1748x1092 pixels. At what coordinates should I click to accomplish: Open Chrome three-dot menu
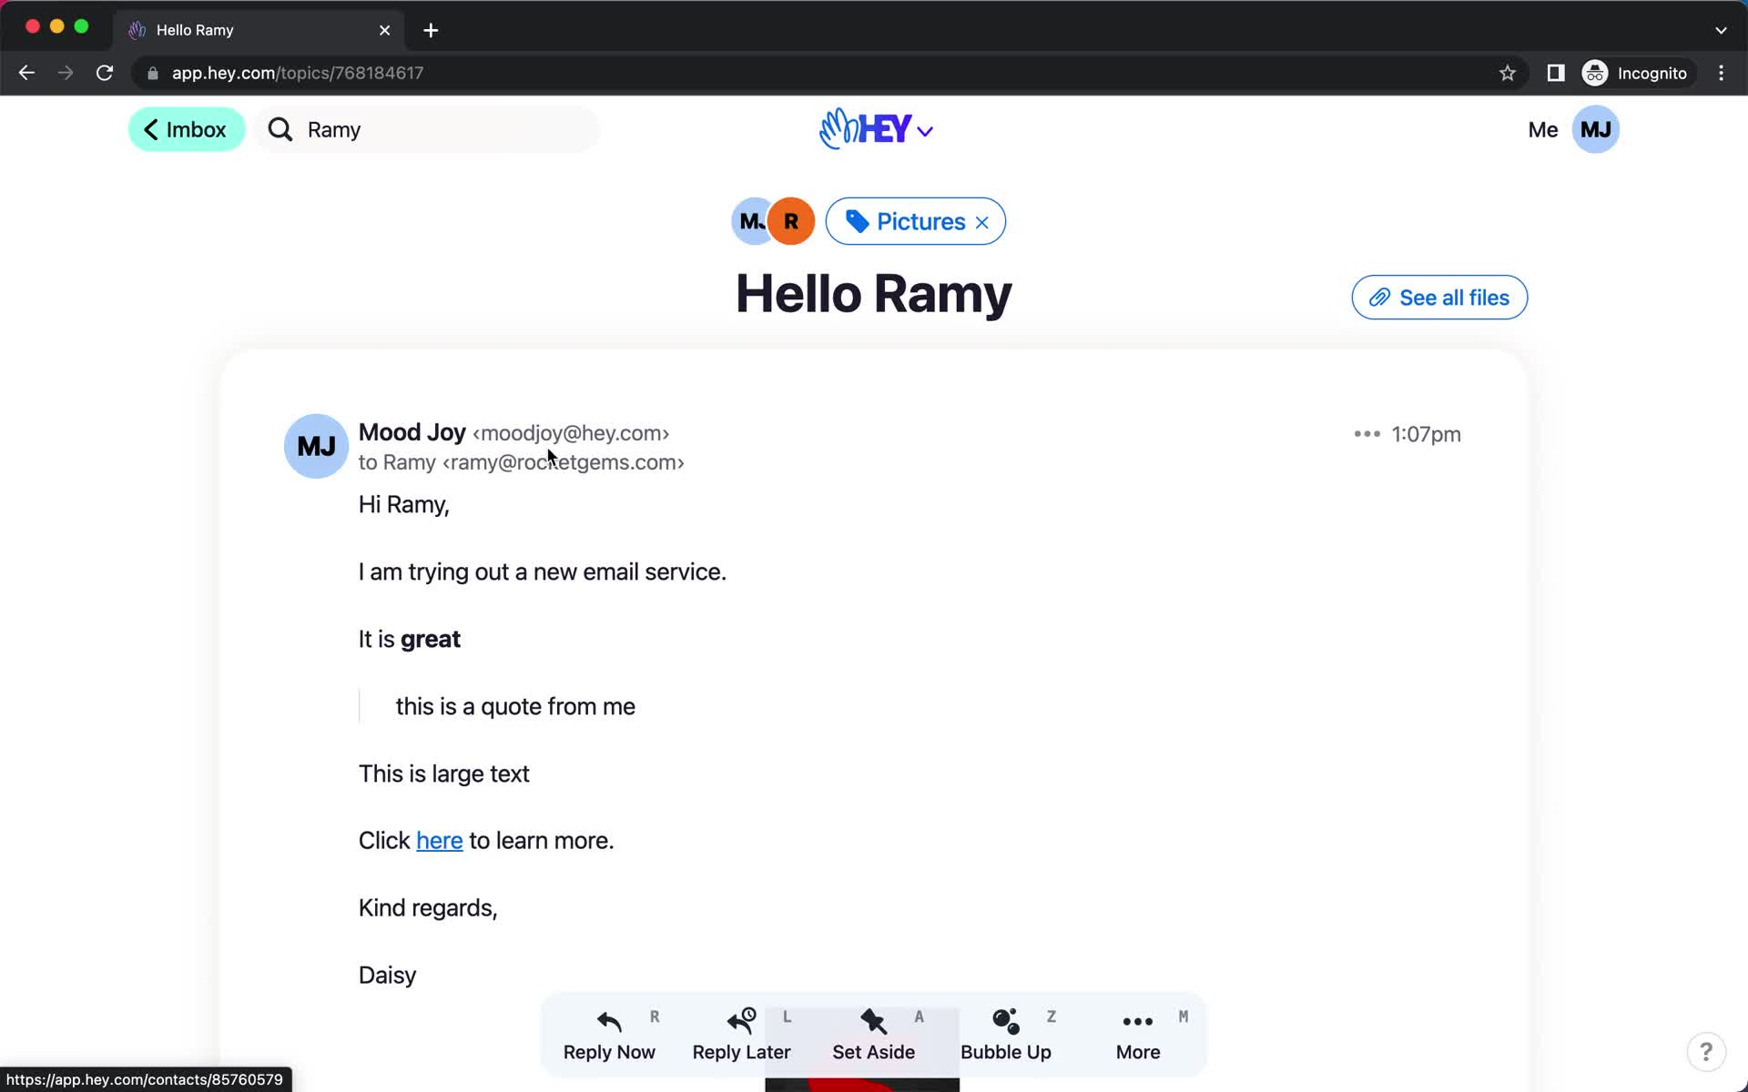1721,73
